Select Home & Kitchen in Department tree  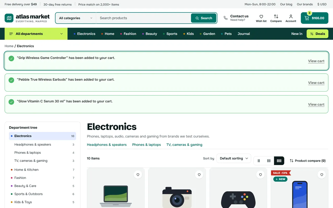tap(27, 170)
